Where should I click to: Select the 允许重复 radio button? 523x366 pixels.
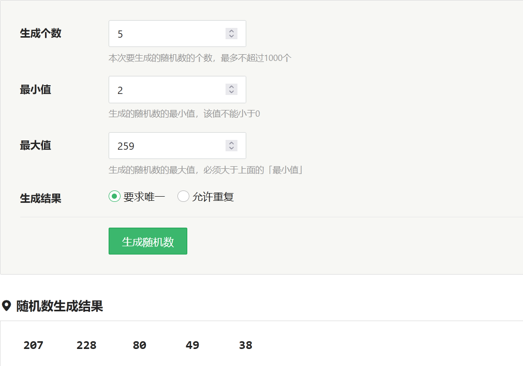(183, 197)
